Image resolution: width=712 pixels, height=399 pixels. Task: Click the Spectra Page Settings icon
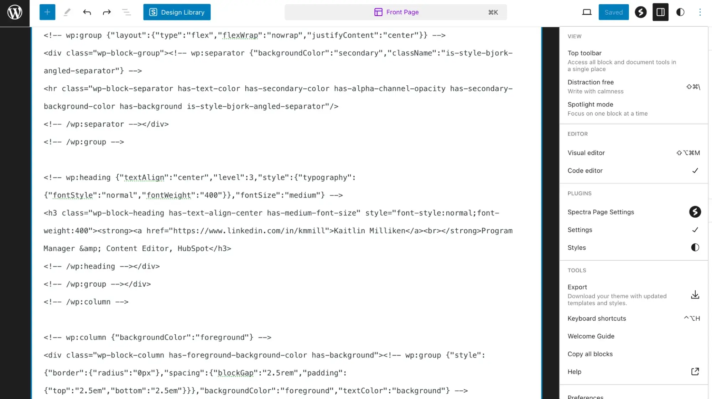695,212
